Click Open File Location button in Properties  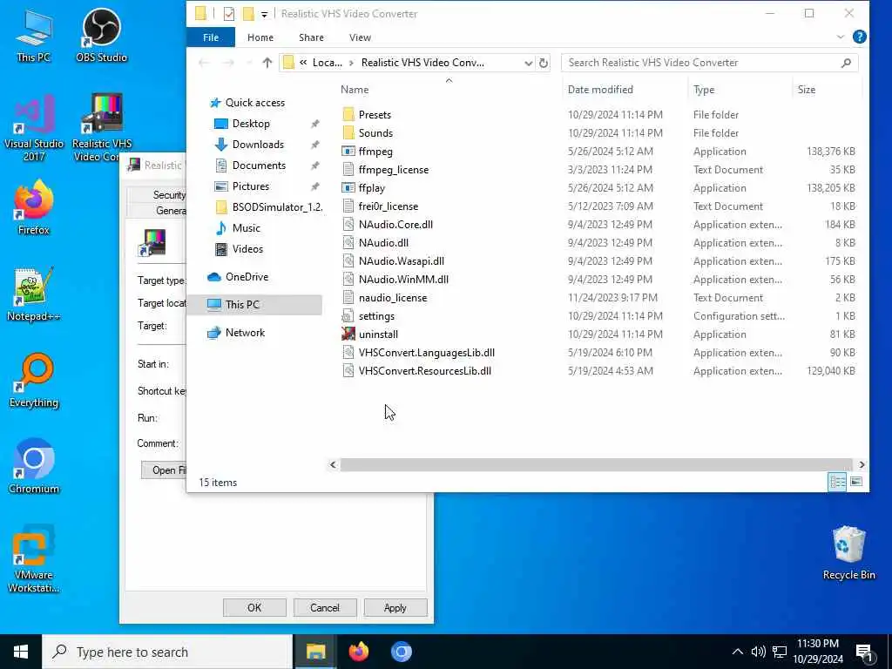point(165,470)
